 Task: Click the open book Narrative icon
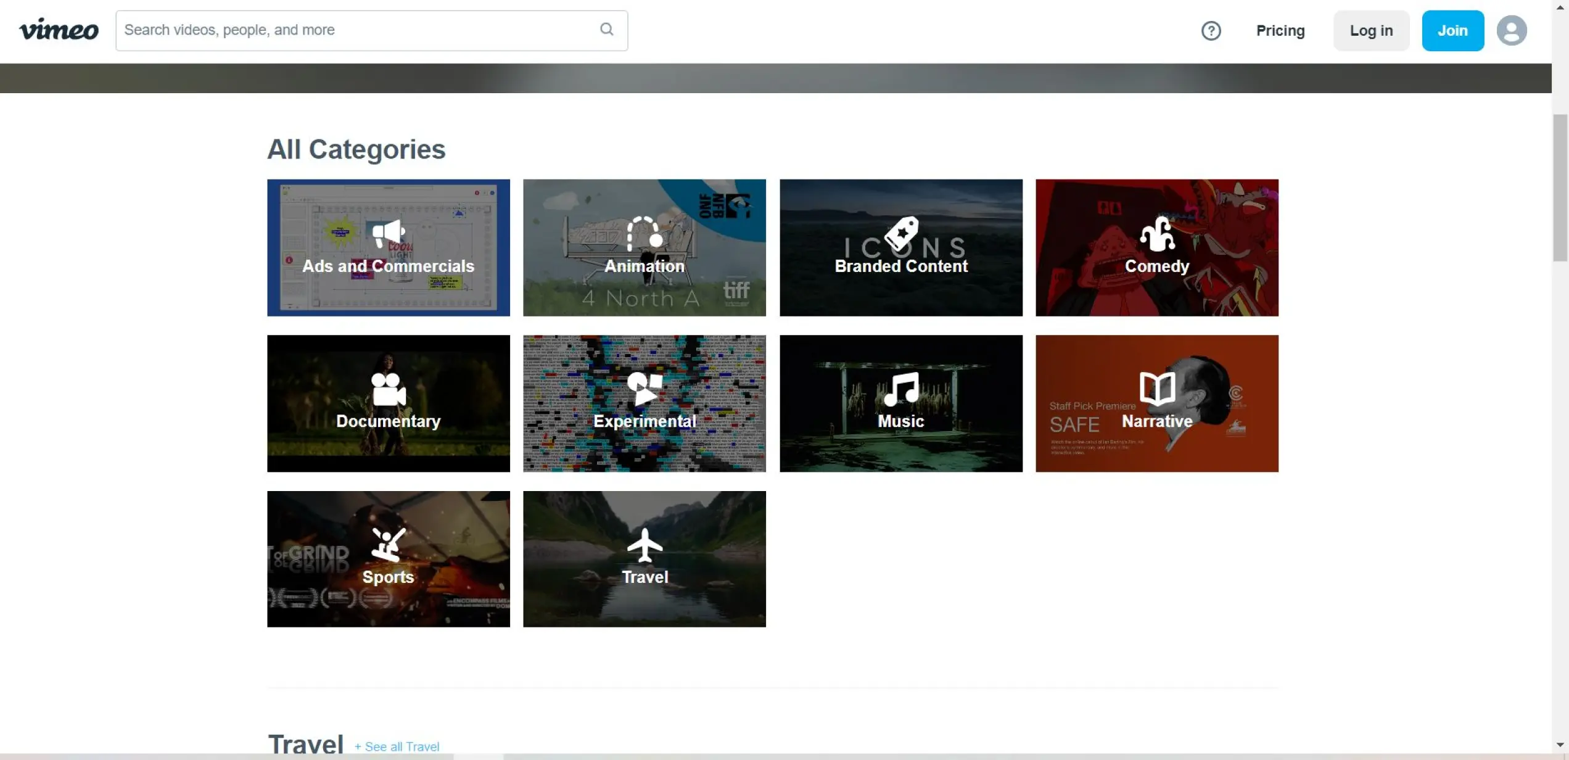[x=1156, y=389]
